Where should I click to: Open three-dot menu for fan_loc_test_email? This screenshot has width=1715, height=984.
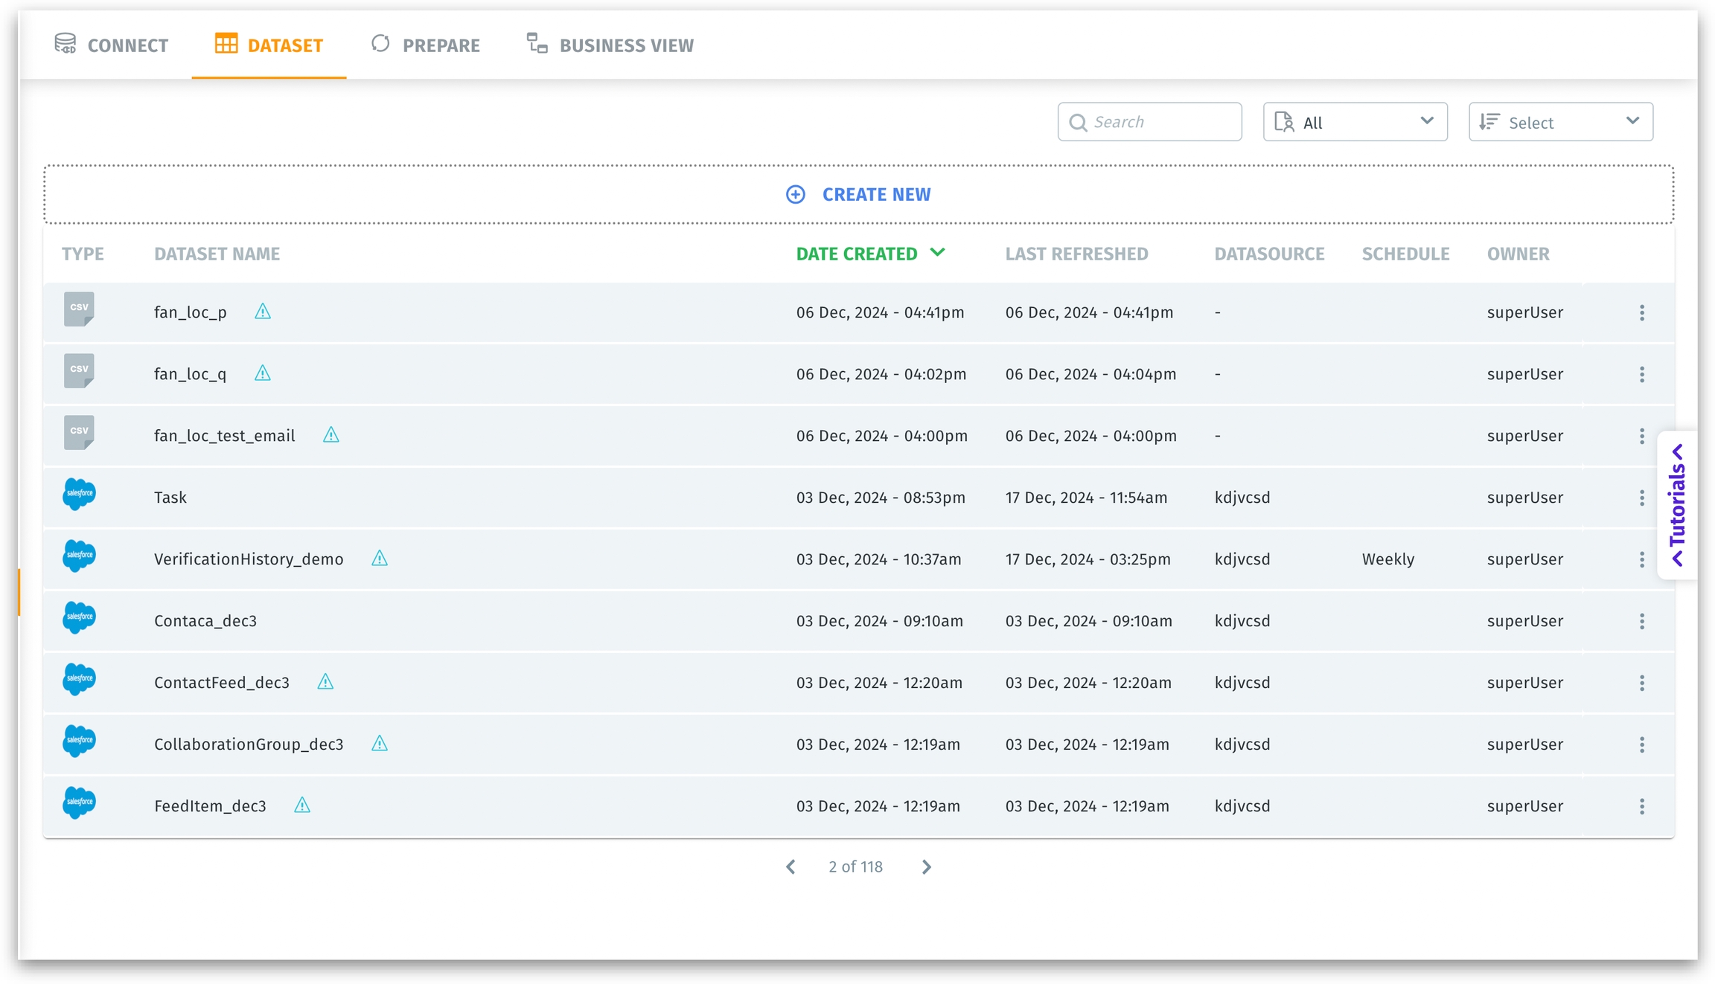coord(1641,436)
